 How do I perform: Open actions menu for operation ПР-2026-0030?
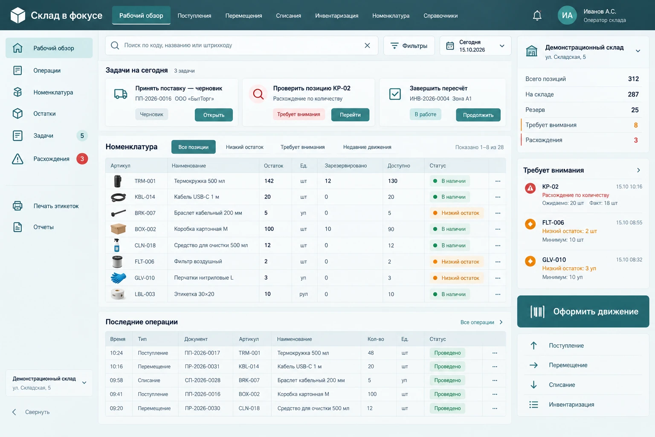495,408
